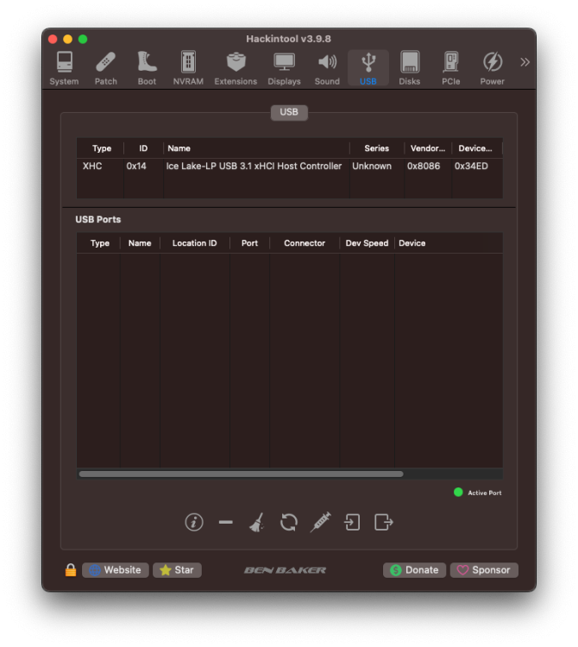The image size is (578, 647).
Task: Click the USB Ports horizontal scrollbar
Action: click(x=241, y=474)
